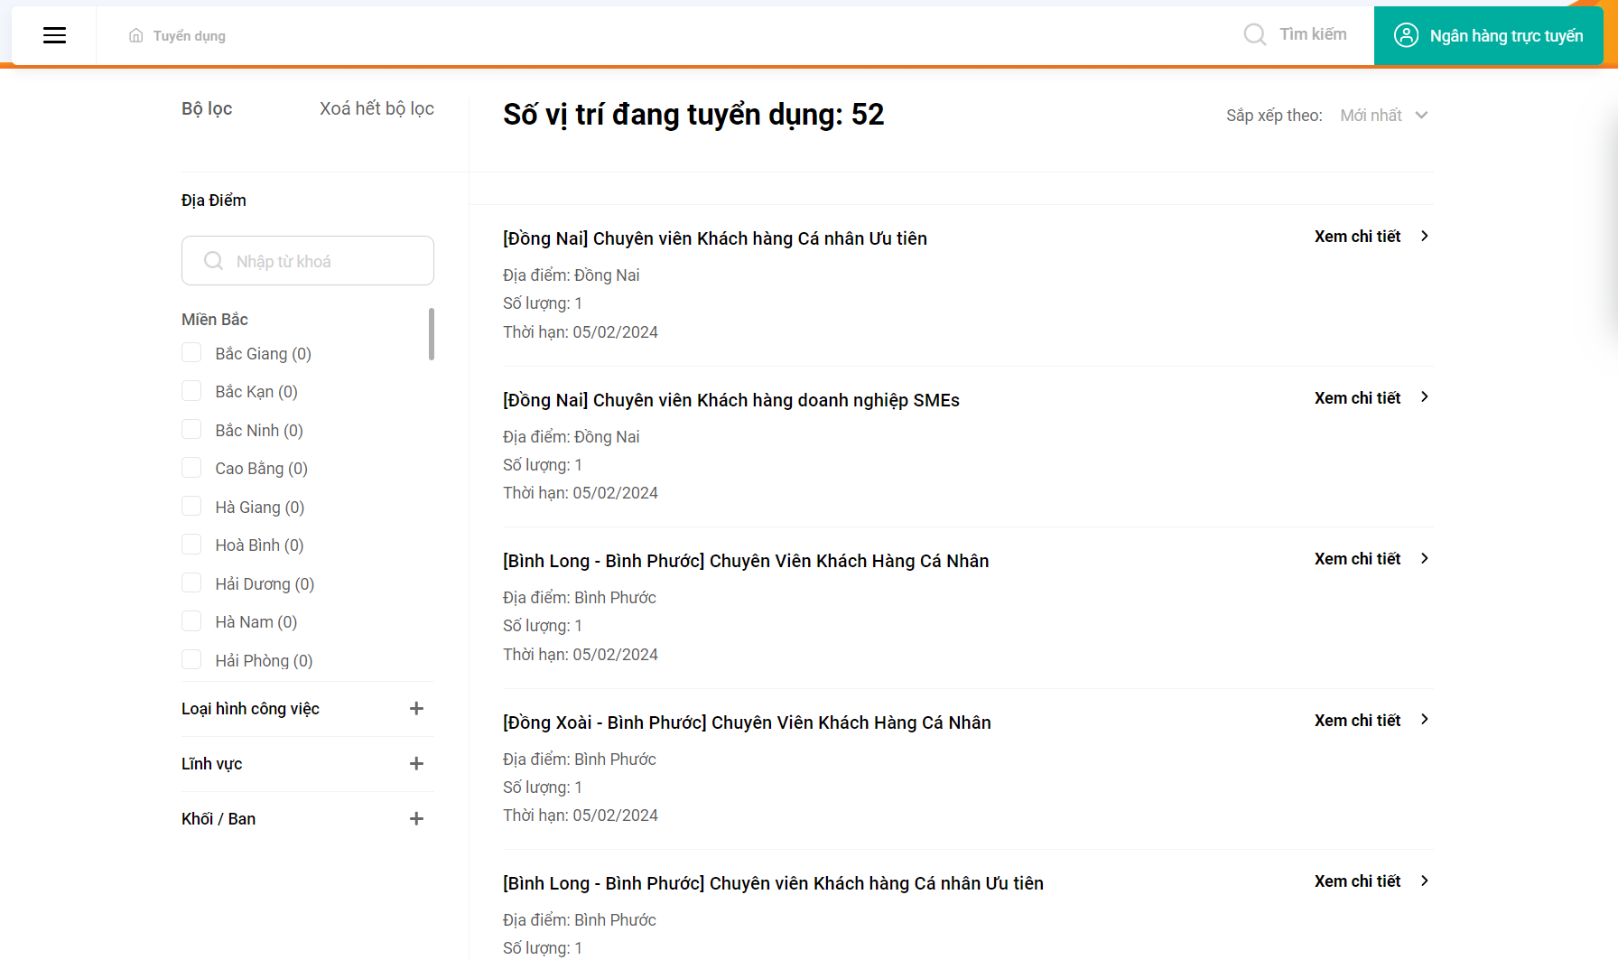This screenshot has width=1618, height=960.
Task: Open the hamburger menu
Action: point(54,35)
